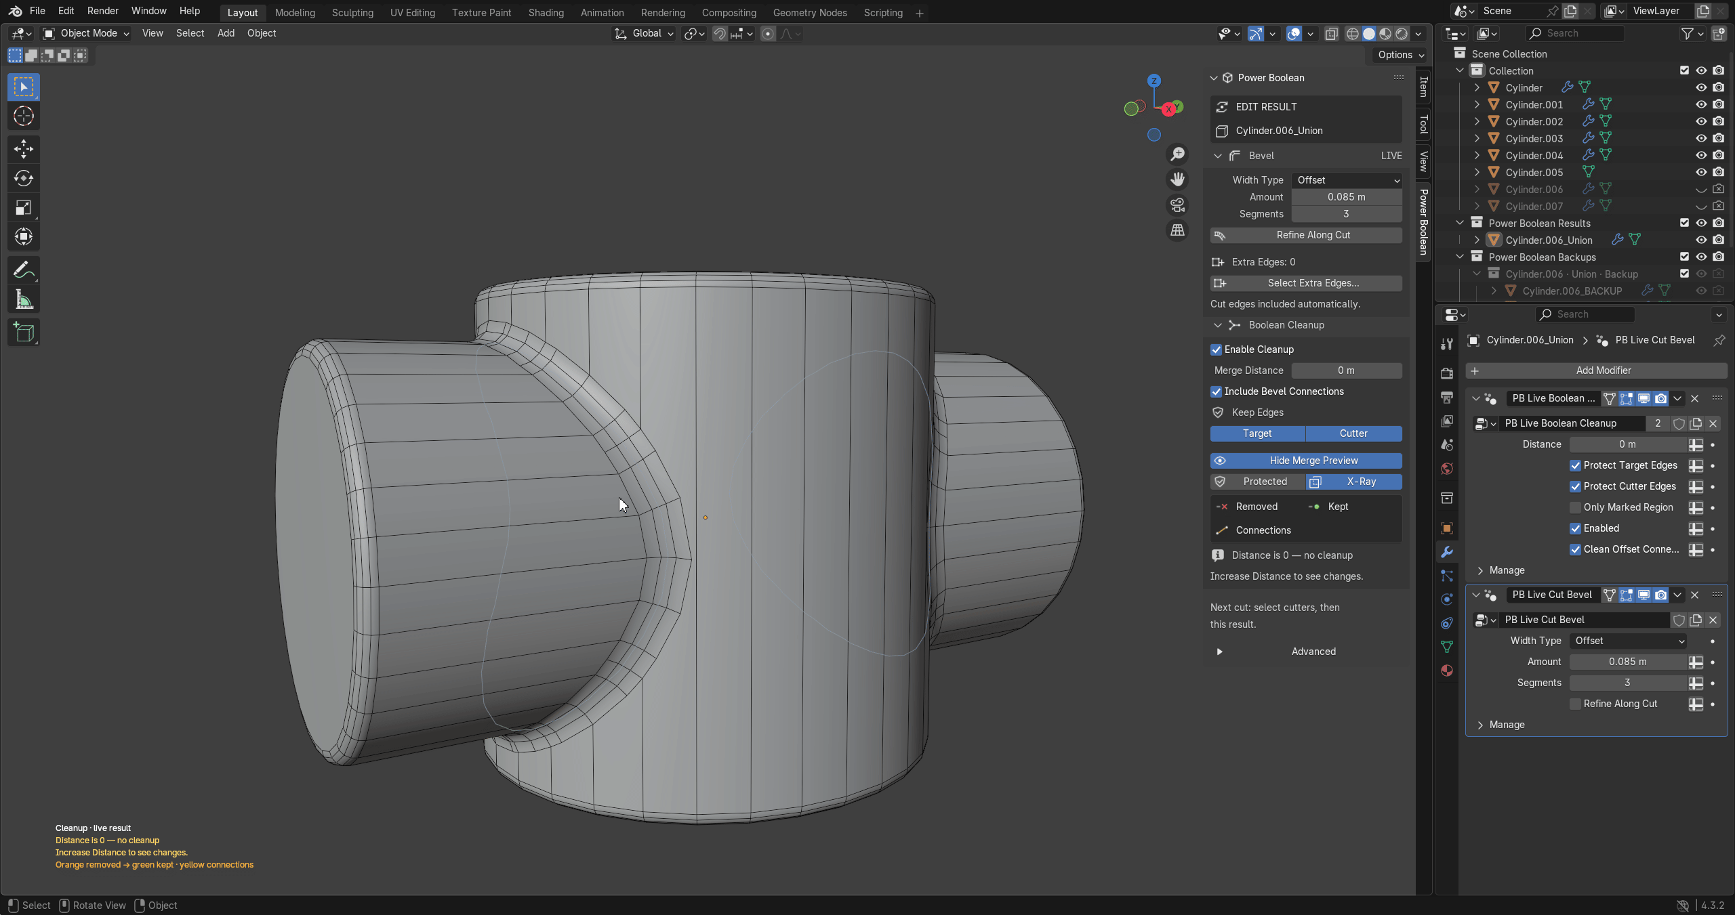This screenshot has height=915, width=1735.
Task: Click the zoom magnifier viewport icon
Action: 1177,154
